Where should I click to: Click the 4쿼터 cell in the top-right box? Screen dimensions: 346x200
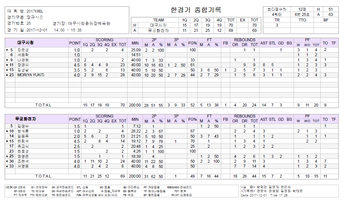click(x=277, y=15)
